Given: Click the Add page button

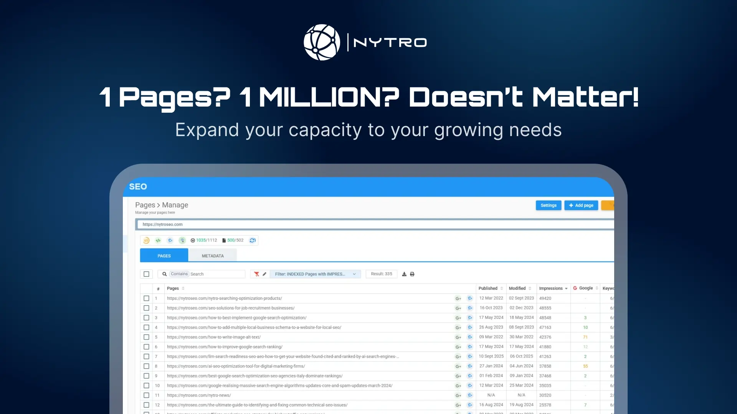Looking at the screenshot, I should [581, 205].
